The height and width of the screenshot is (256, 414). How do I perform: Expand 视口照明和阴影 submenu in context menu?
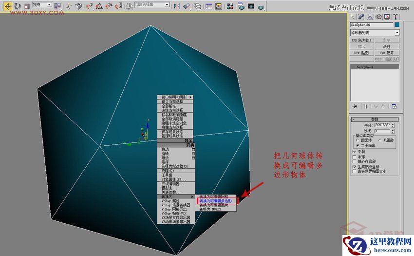coord(175,98)
